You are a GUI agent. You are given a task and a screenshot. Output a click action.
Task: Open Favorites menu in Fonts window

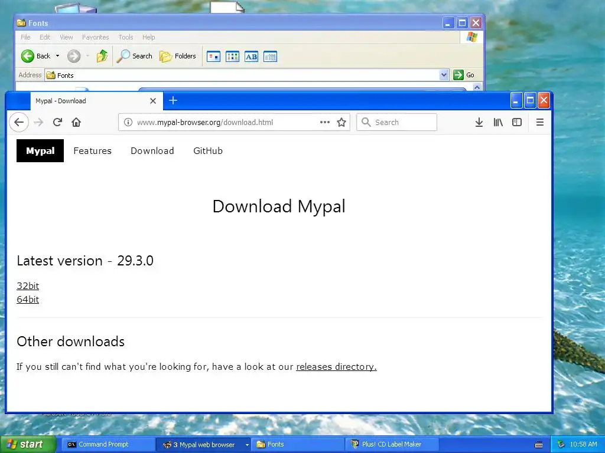point(95,37)
